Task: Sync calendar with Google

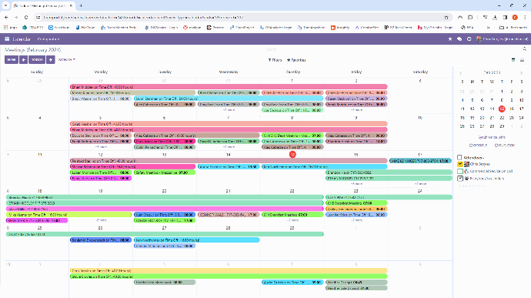Action: [479, 145]
